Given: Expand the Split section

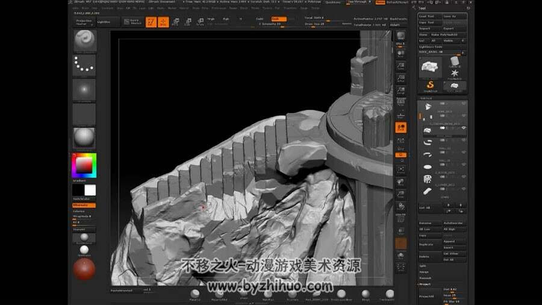Looking at the screenshot, I should tap(423, 266).
